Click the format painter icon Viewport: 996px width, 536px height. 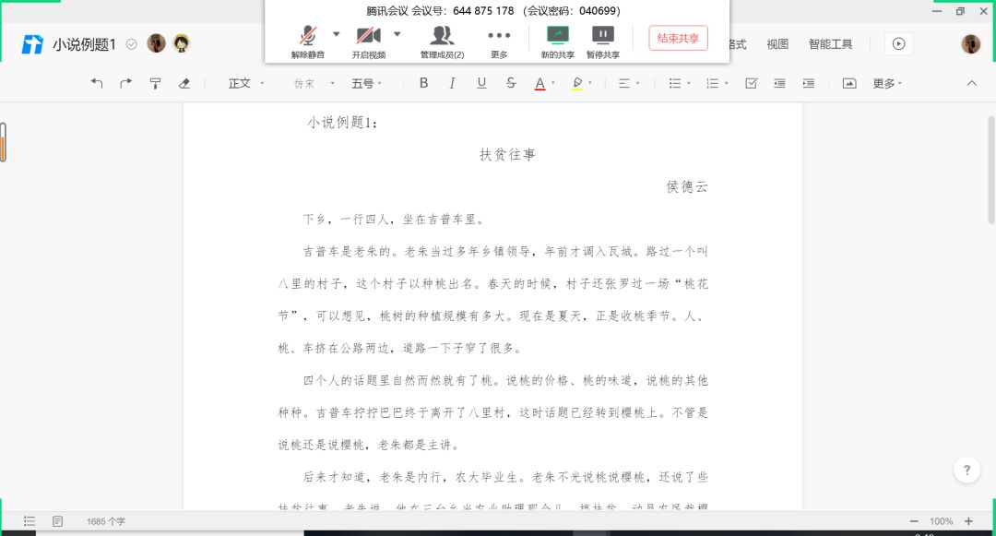(x=155, y=83)
